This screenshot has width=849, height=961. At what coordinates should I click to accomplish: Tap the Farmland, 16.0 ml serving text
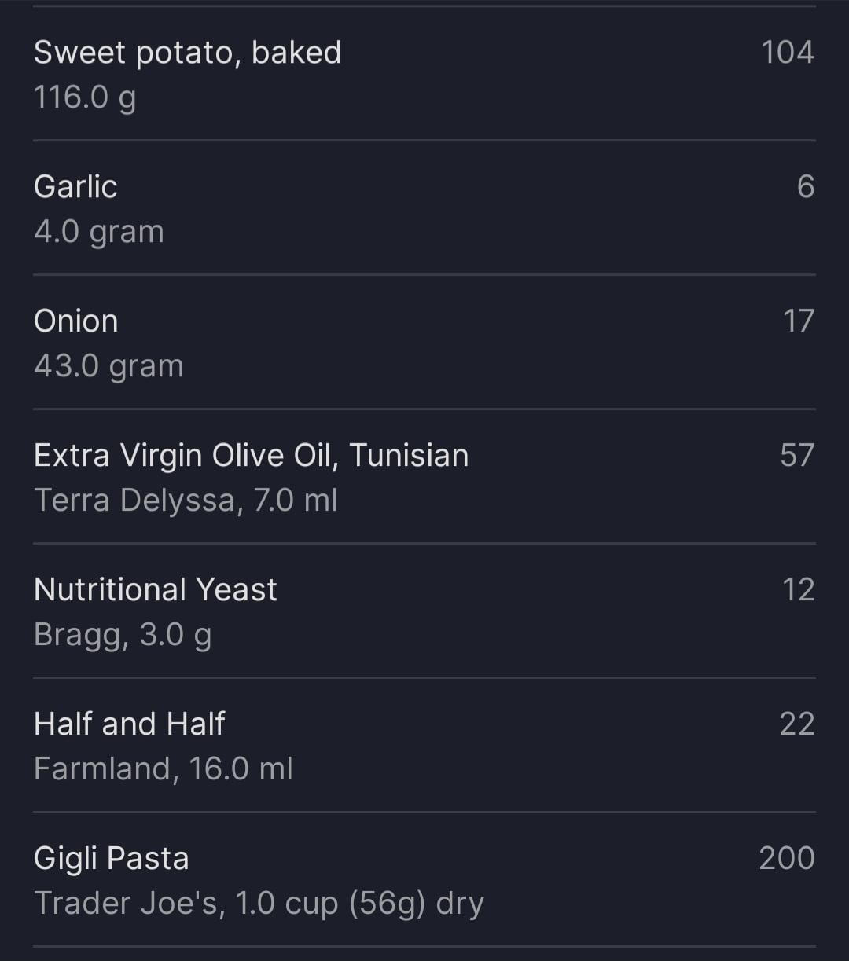pos(164,769)
